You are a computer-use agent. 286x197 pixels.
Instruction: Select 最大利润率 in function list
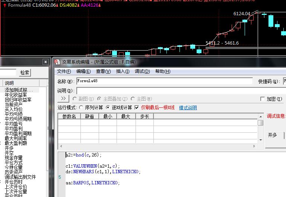tap(16, 138)
